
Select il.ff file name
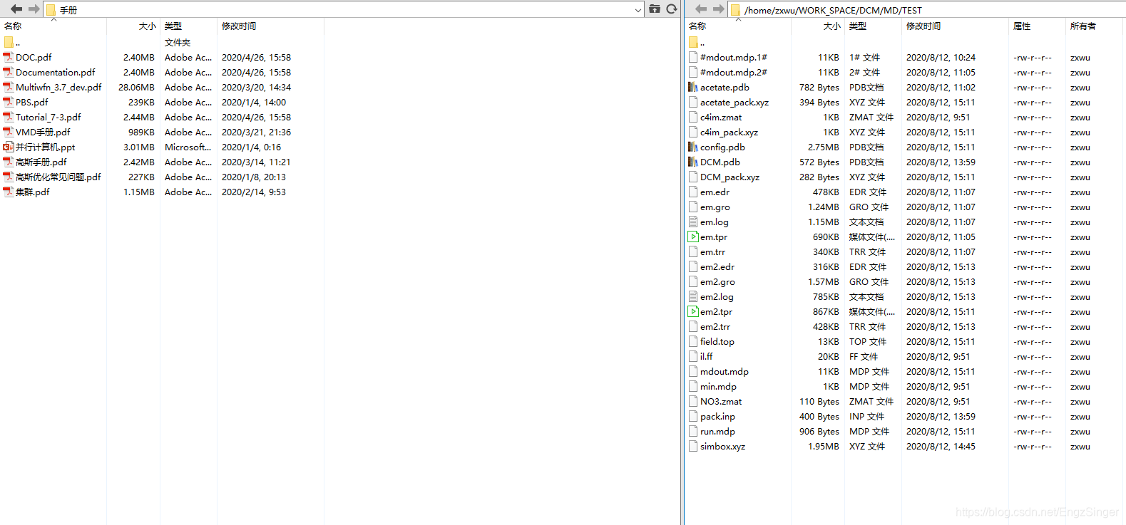click(706, 356)
